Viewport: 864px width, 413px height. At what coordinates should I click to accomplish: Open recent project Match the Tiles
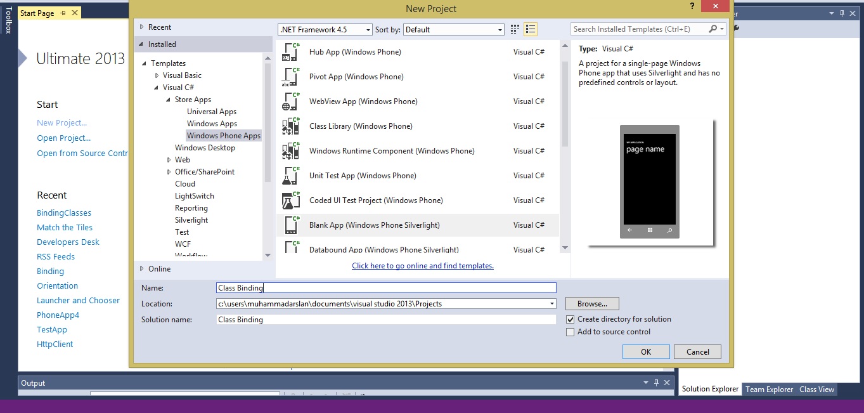65,228
